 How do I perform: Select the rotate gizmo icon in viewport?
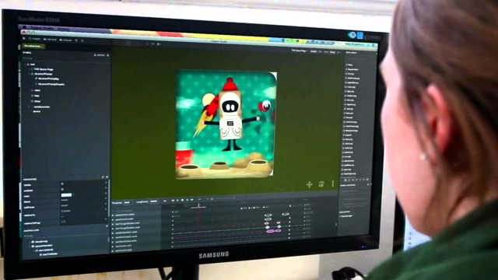click(321, 184)
